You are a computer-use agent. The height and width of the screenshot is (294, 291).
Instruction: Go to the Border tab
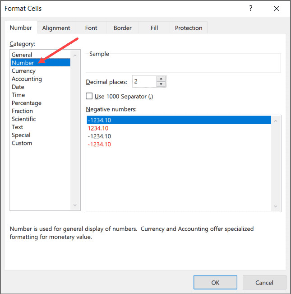[122, 28]
